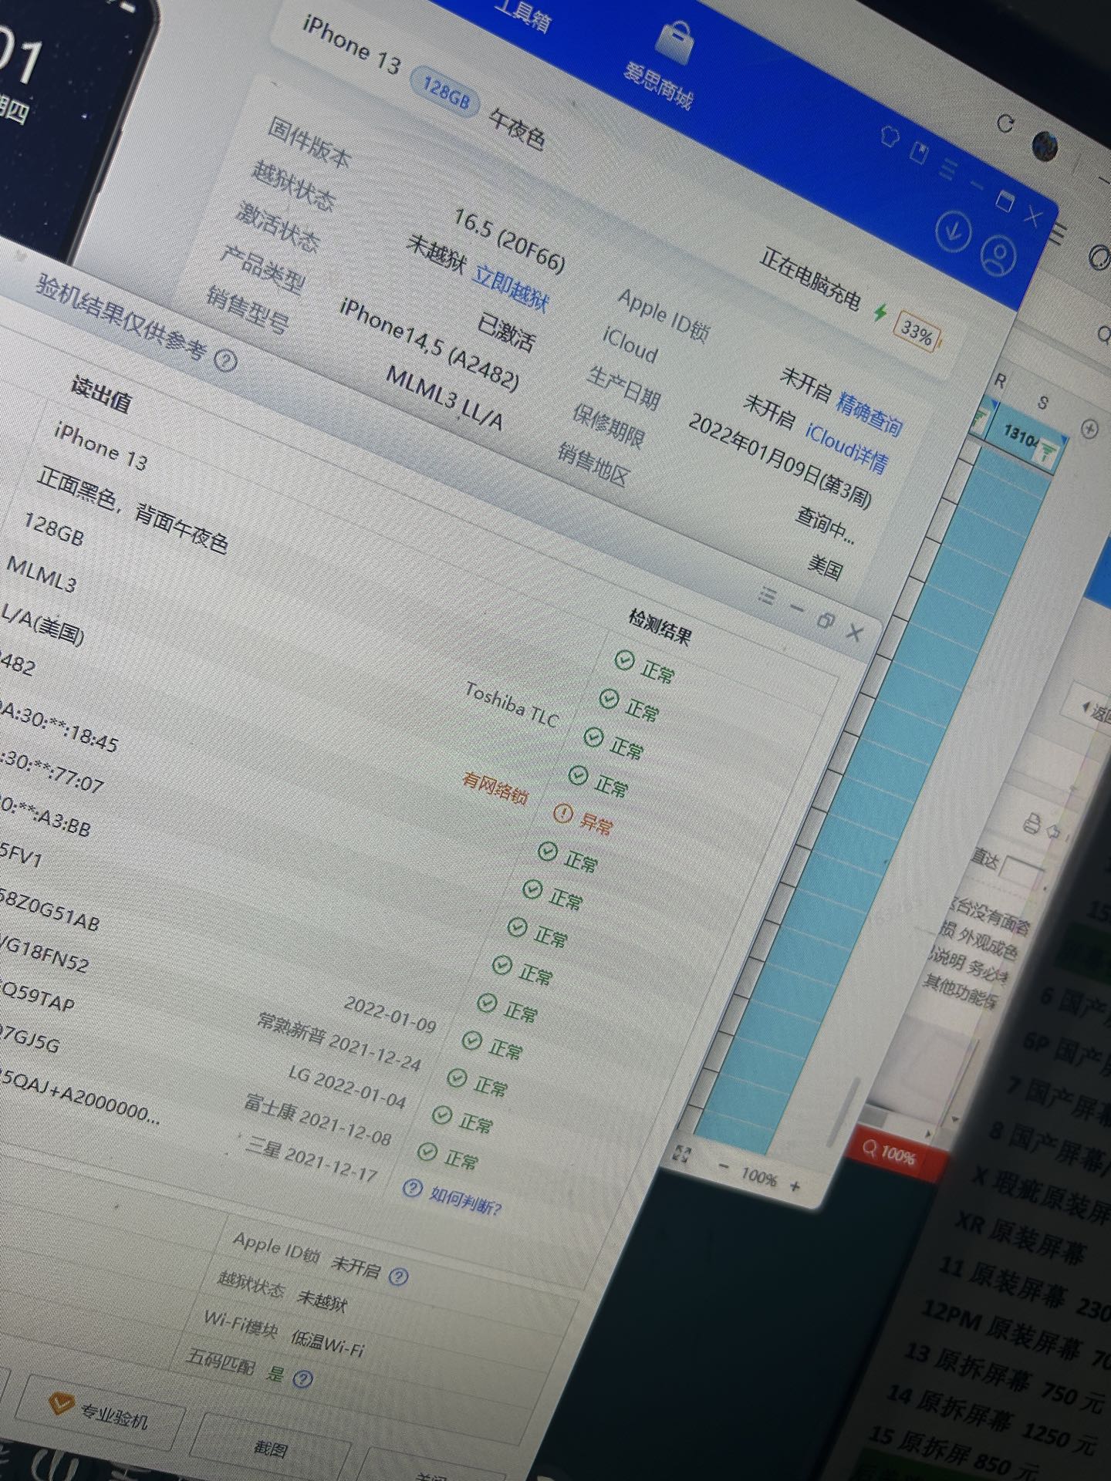The height and width of the screenshot is (1481, 1111).
Task: Open the 工具箱 toolbox tab
Action: click(x=525, y=15)
